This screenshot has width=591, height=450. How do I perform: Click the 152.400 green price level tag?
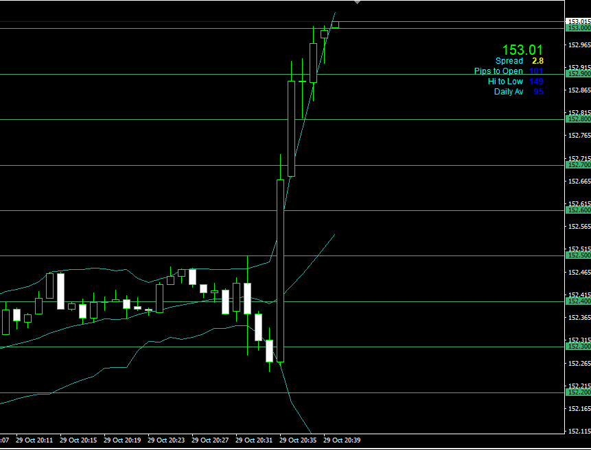578,301
